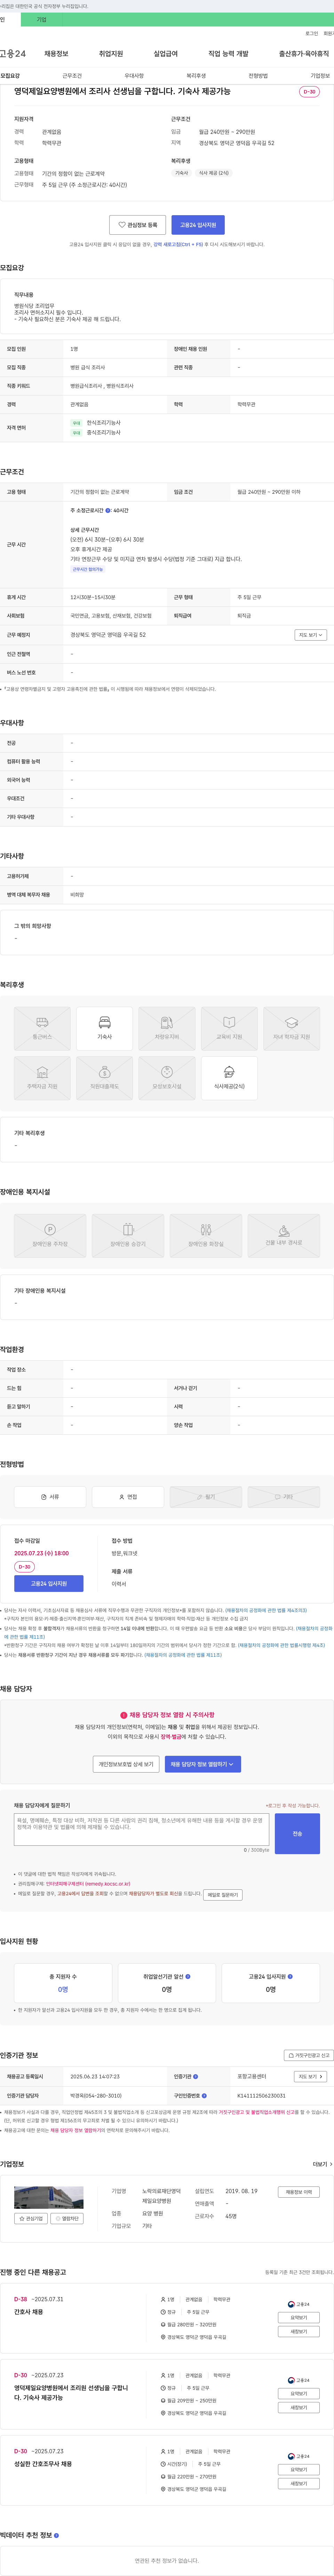The height and width of the screenshot is (2576, 334).
Task: Click 개인정보보호법 상세 보기 button
Action: (126, 1764)
